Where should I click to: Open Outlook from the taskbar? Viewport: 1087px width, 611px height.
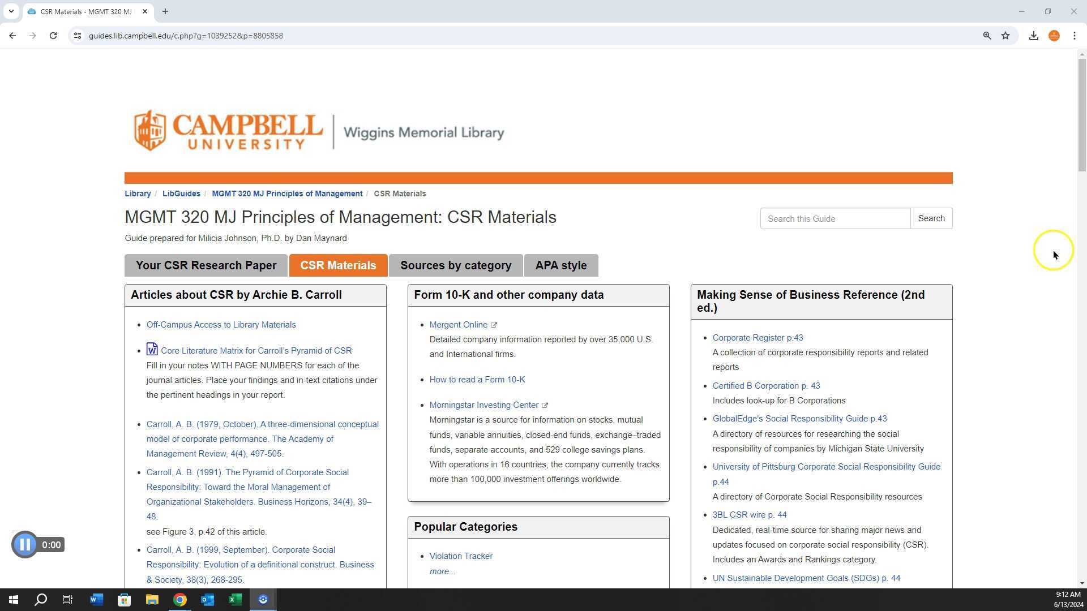click(x=207, y=599)
